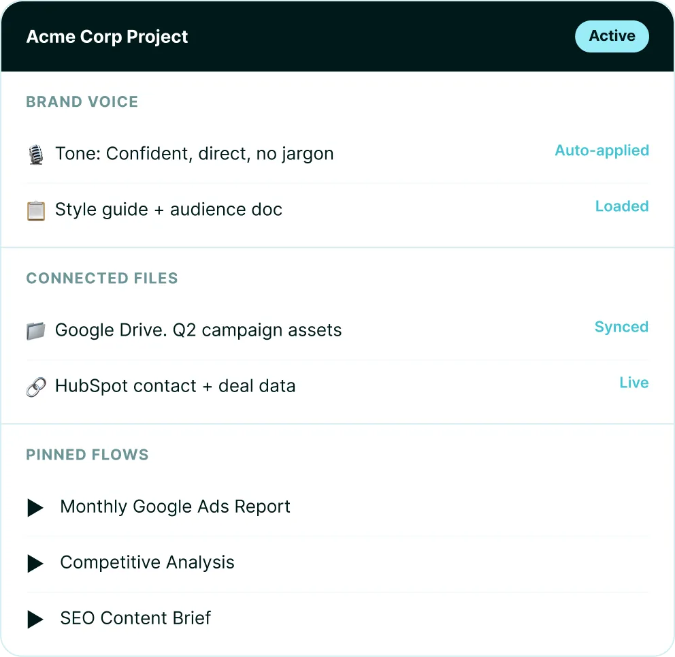Viewport: 675px width, 657px height.
Task: Click the link chain icon beside HubSpot
Action: (36, 387)
